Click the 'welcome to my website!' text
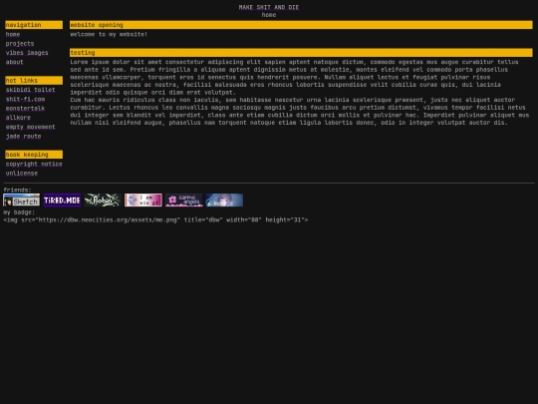 coord(109,34)
